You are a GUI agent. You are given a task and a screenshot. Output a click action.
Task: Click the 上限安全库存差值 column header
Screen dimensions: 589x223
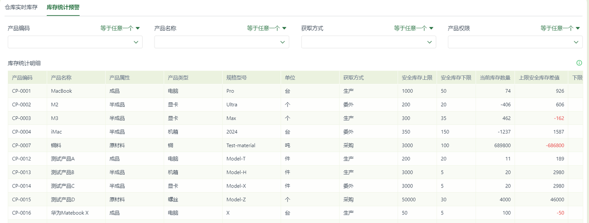[x=539, y=78]
